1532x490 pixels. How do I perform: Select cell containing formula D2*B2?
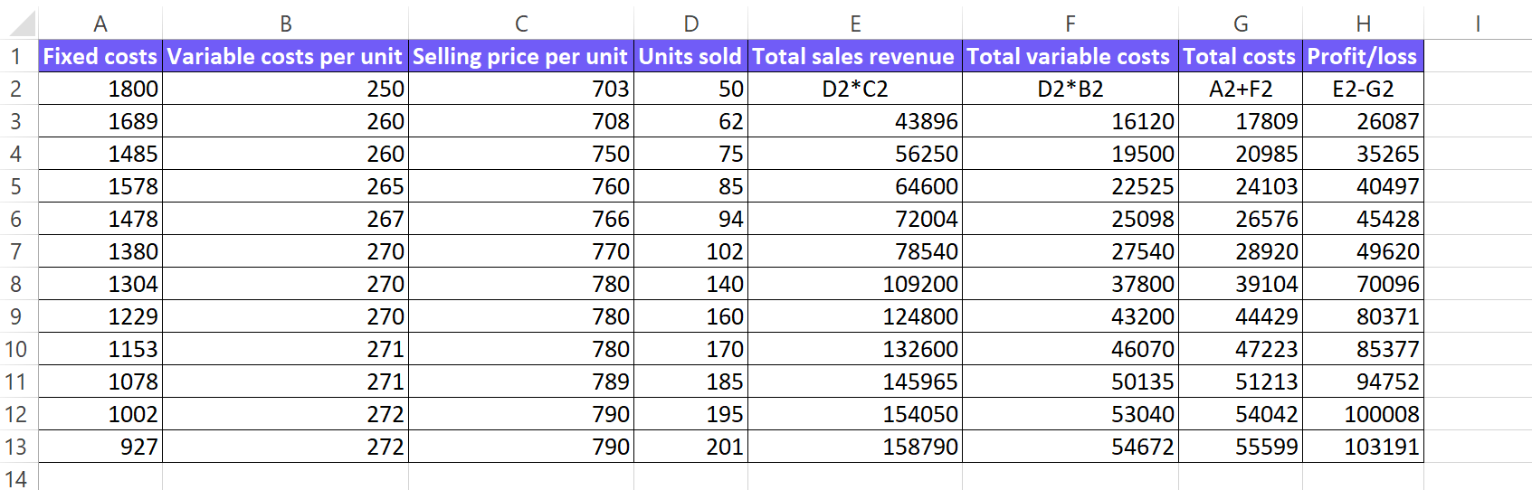[x=1070, y=89]
